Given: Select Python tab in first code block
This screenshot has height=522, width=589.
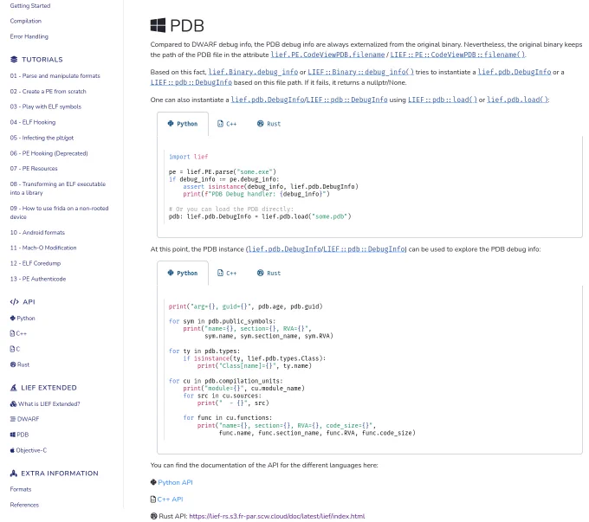Looking at the screenshot, I should 183,124.
